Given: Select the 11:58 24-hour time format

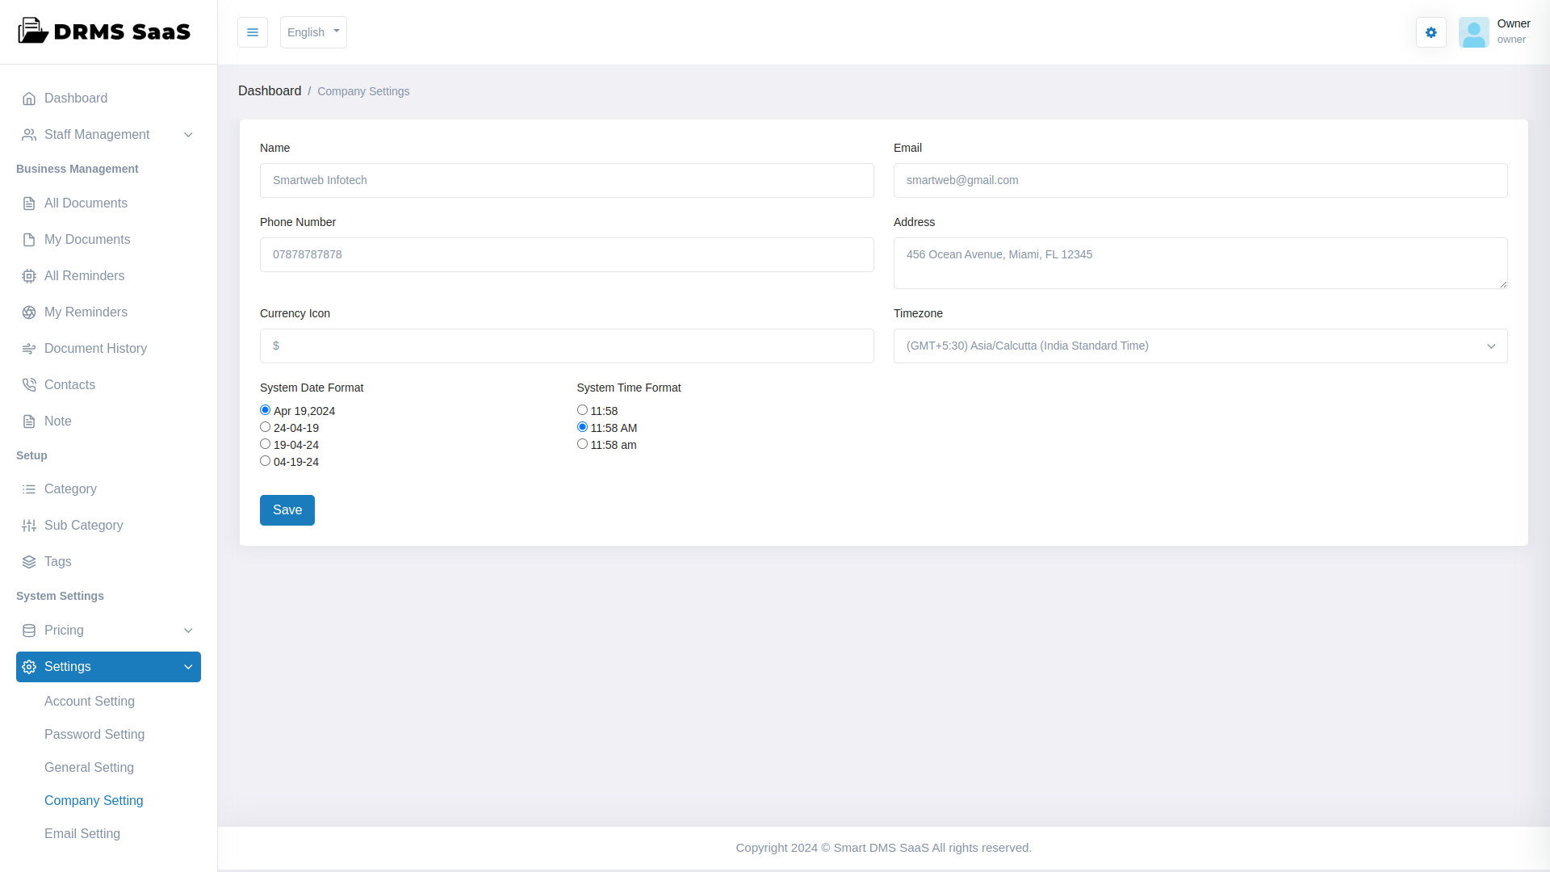Looking at the screenshot, I should [582, 410].
